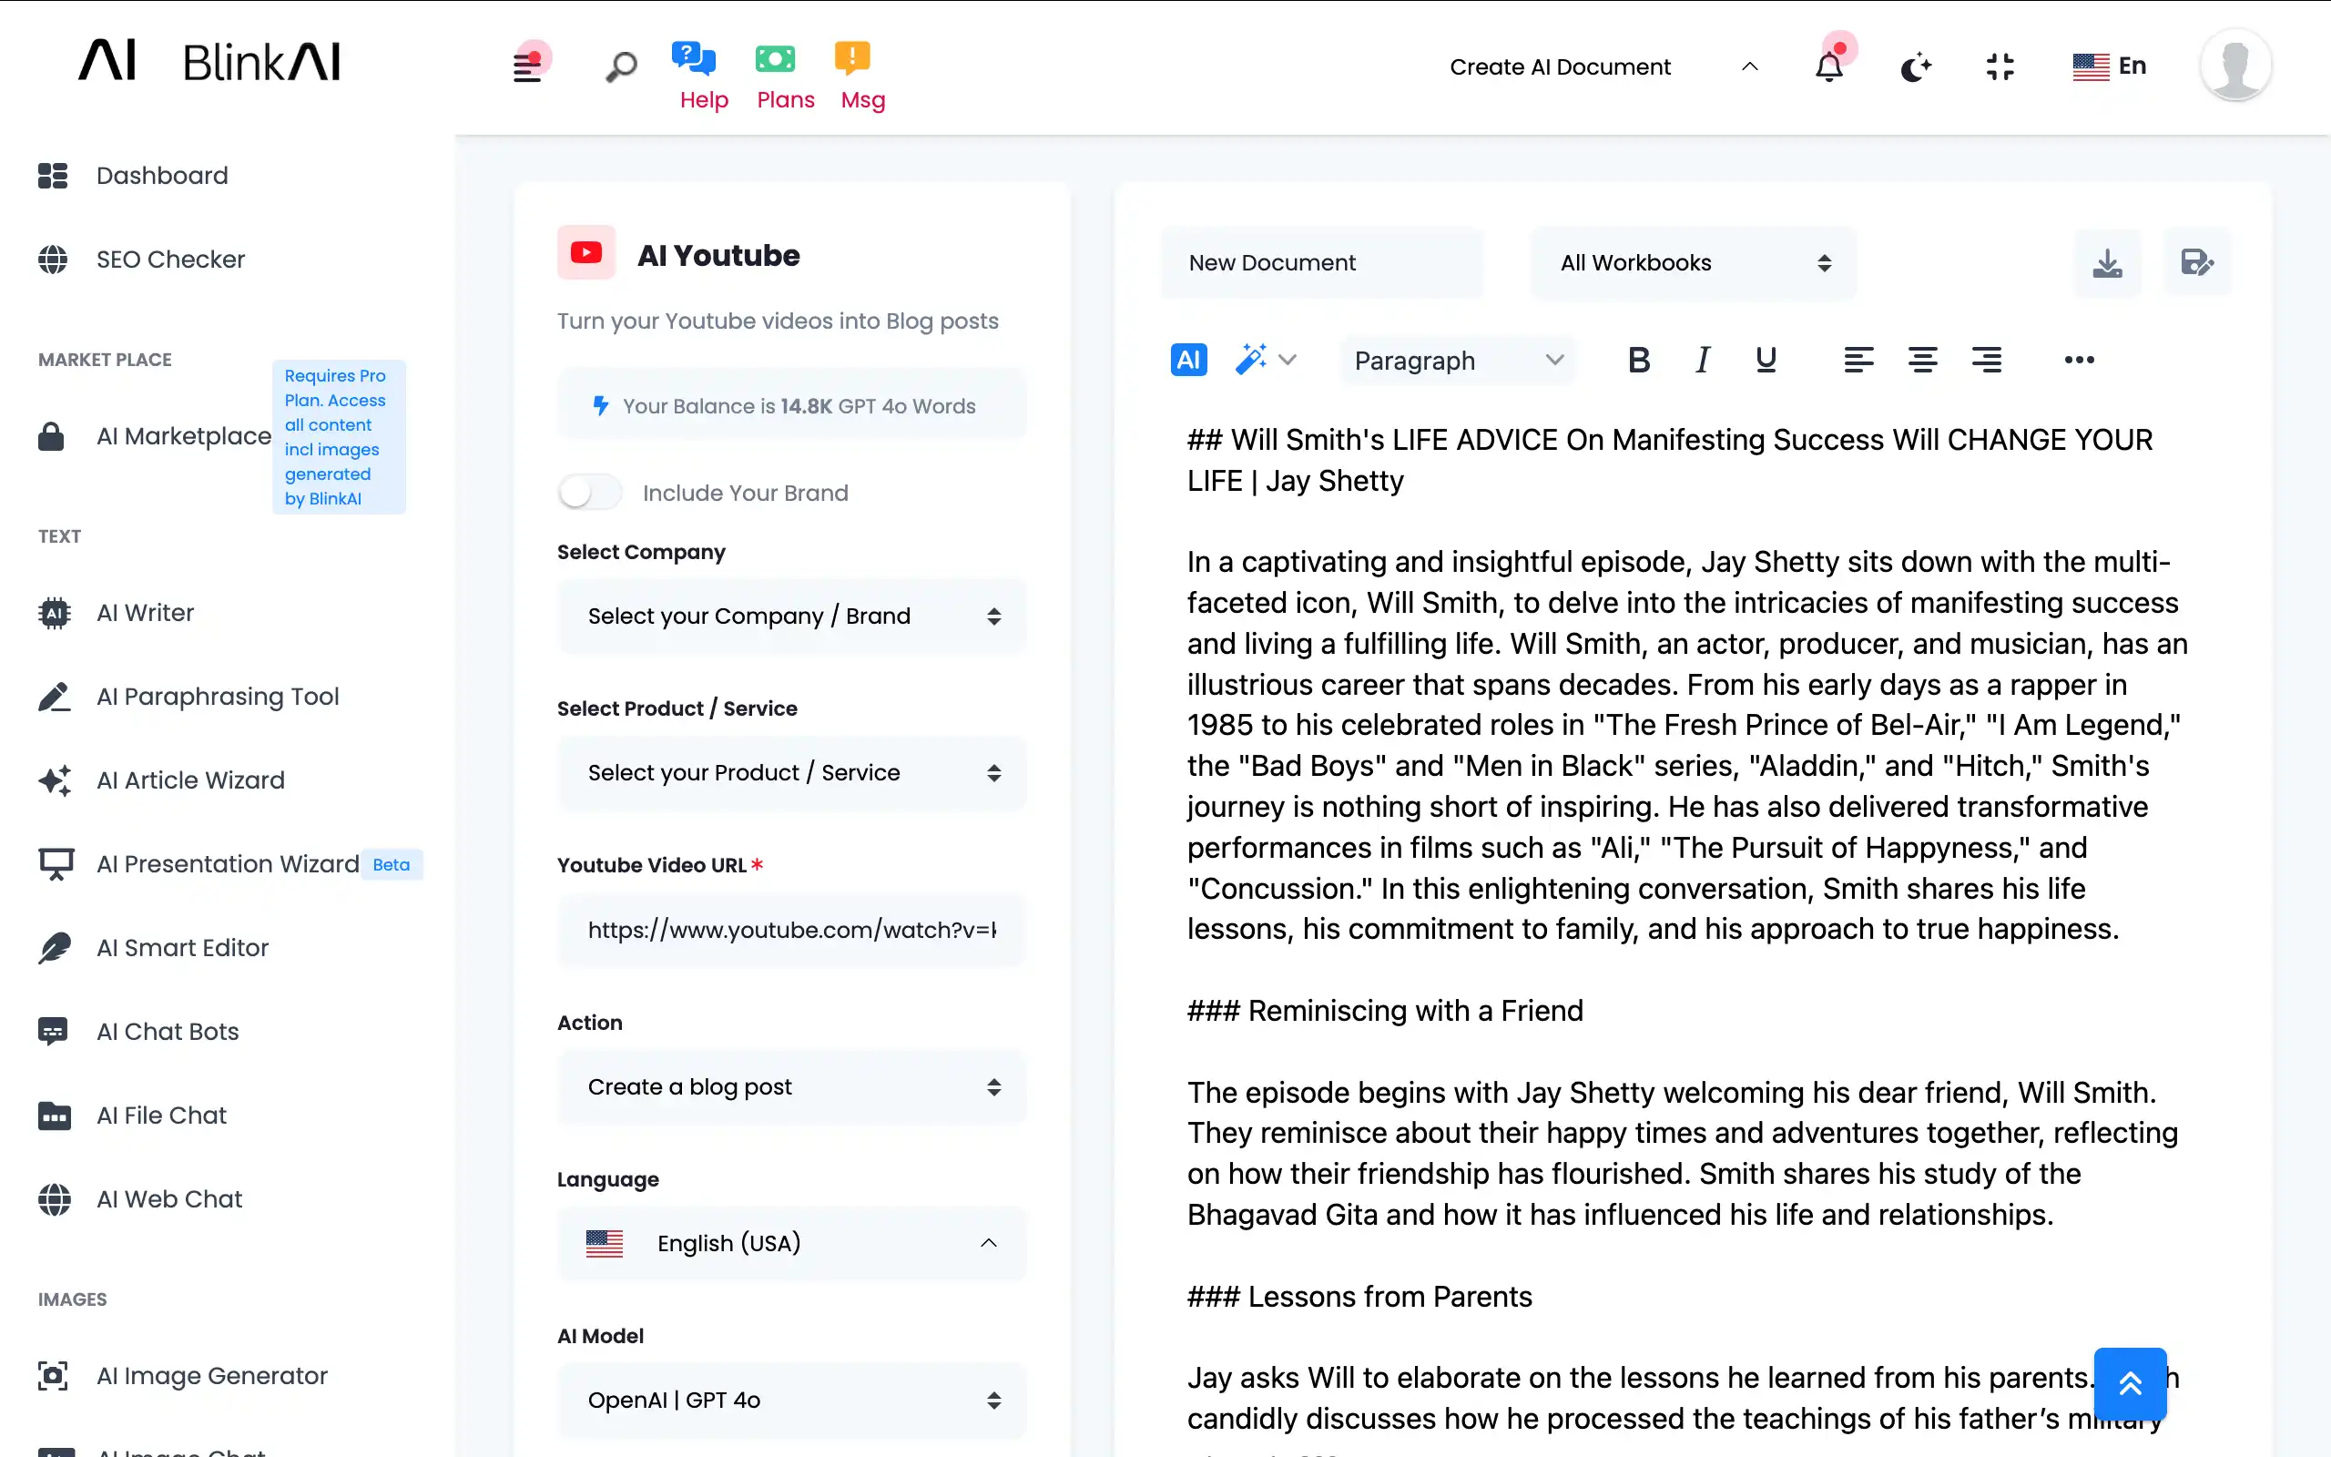This screenshot has height=1457, width=2331.
Task: Open the Select your Company / Brand dropdown
Action: (790, 616)
